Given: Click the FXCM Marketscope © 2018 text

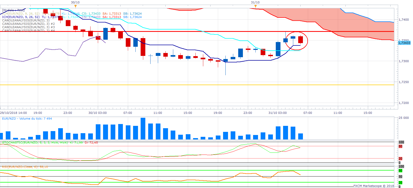Looking at the screenshot, I should [x=374, y=186].
